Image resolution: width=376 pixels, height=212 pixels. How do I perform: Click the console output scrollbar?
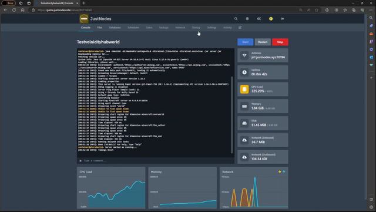[x=231, y=115]
